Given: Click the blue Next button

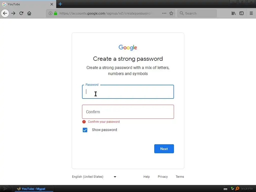Looking at the screenshot, I should pyautogui.click(x=164, y=149).
